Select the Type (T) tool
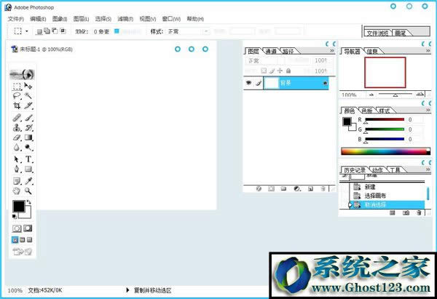 (29, 159)
